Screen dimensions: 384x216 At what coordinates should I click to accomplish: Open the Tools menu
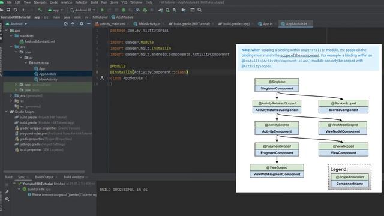click(x=114, y=2)
